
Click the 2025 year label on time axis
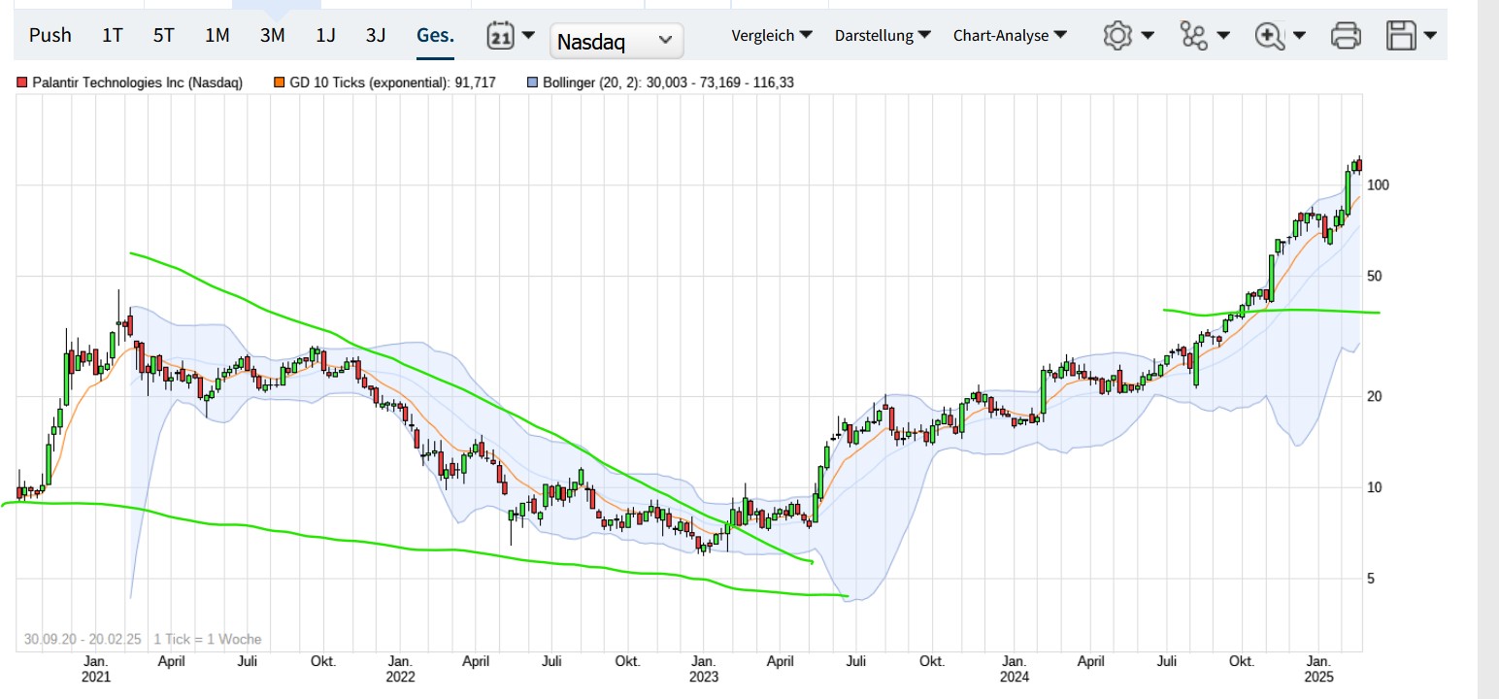tap(1319, 677)
